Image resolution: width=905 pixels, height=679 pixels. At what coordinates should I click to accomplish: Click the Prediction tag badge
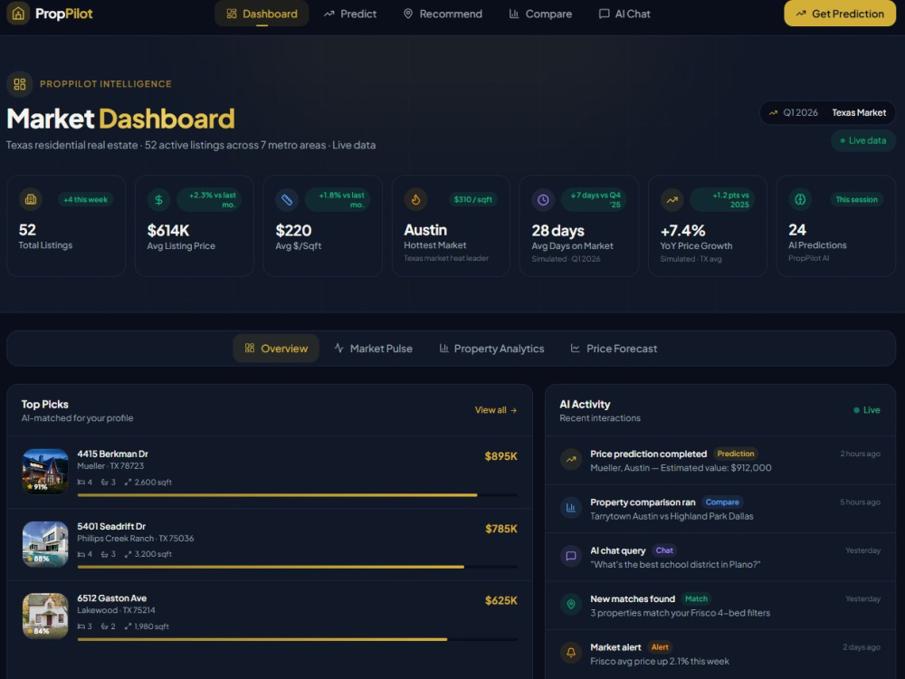(735, 454)
